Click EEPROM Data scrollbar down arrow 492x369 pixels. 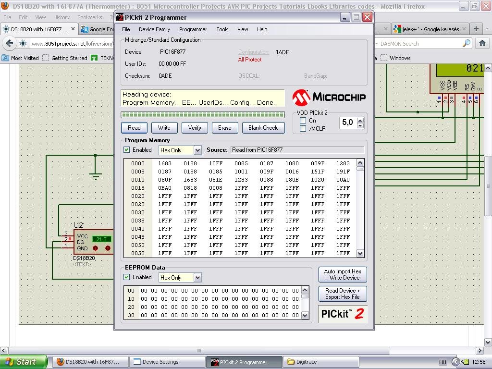(x=305, y=315)
